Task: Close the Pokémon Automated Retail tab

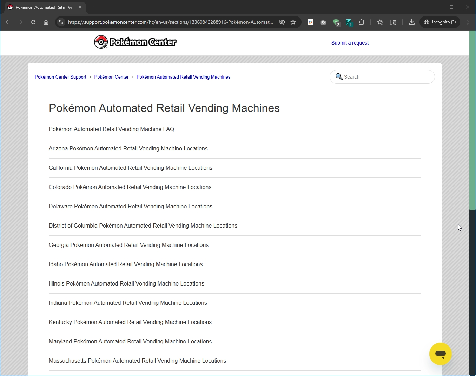Action: pyautogui.click(x=80, y=7)
